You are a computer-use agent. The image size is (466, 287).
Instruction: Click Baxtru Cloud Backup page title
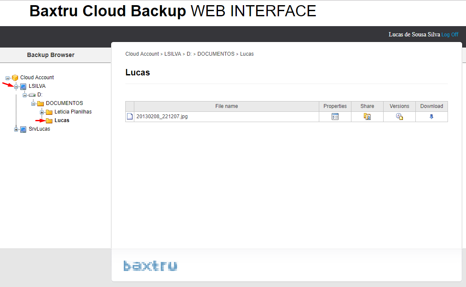[x=173, y=11]
